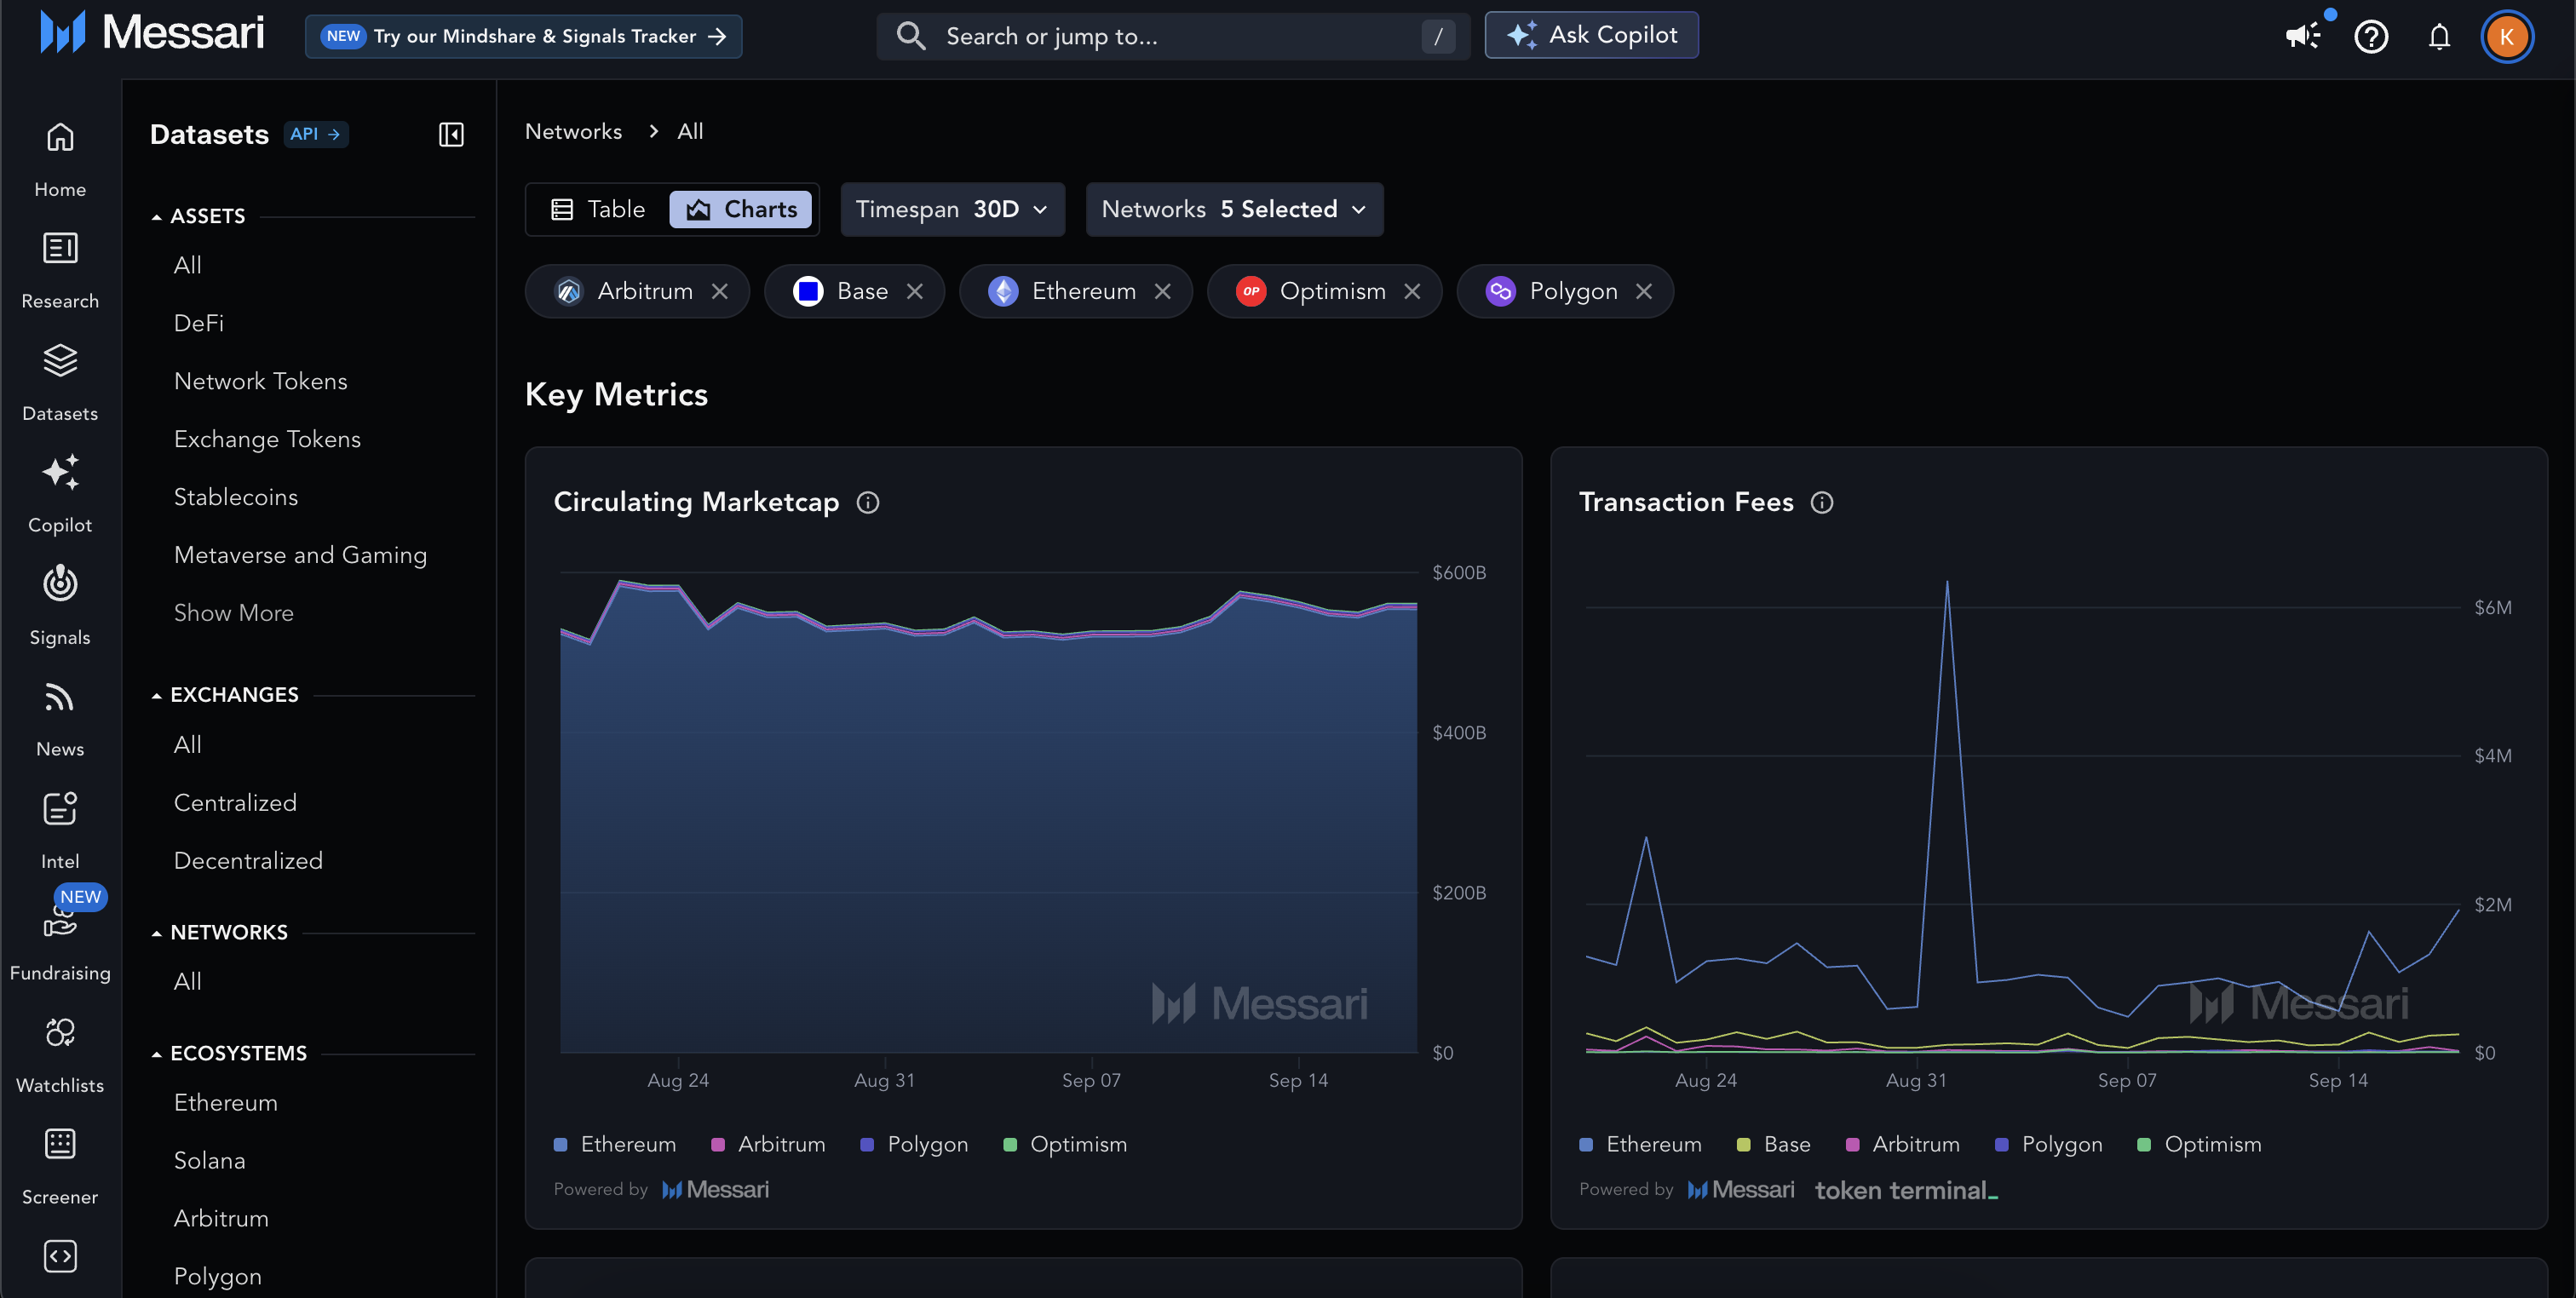
Task: Open the help question mark icon
Action: point(2371,36)
